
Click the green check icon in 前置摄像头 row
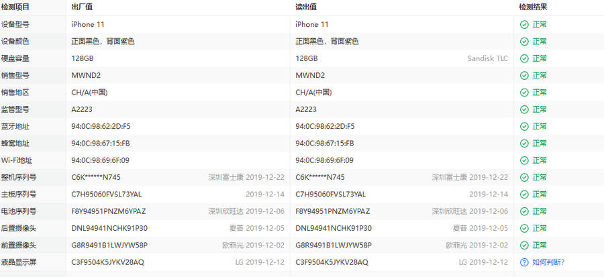[x=524, y=245]
